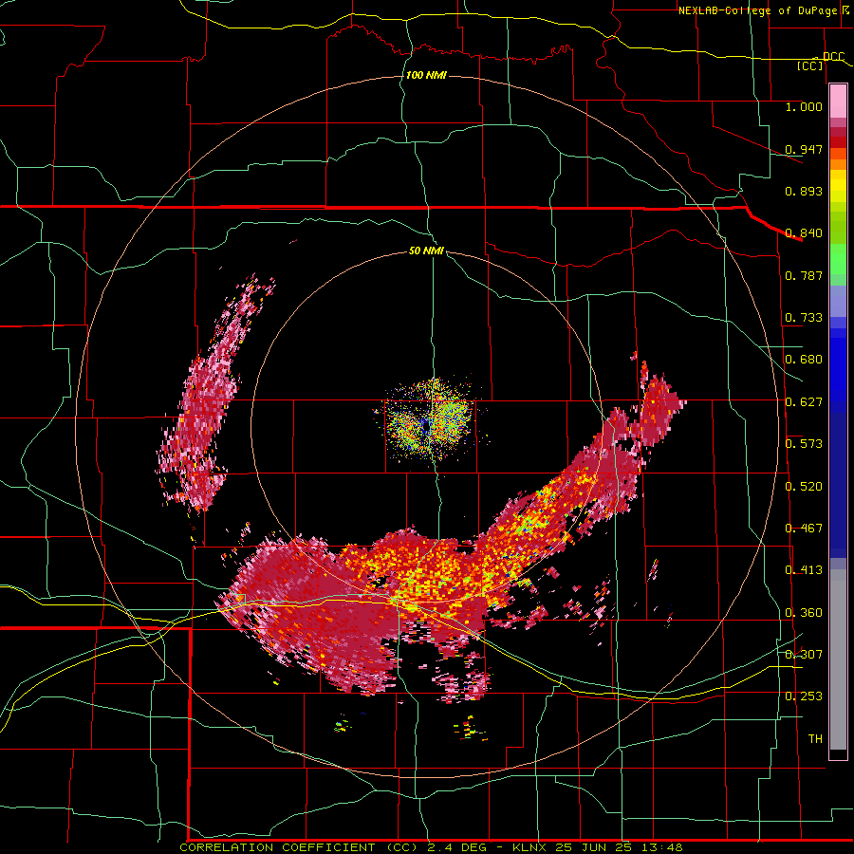
Task: Click the gray bottom segment of color bar
Action: pos(838,659)
